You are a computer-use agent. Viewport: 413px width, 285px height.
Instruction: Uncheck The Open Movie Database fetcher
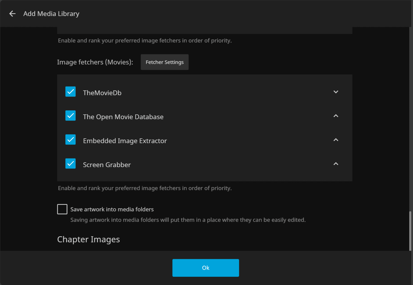[x=70, y=115]
